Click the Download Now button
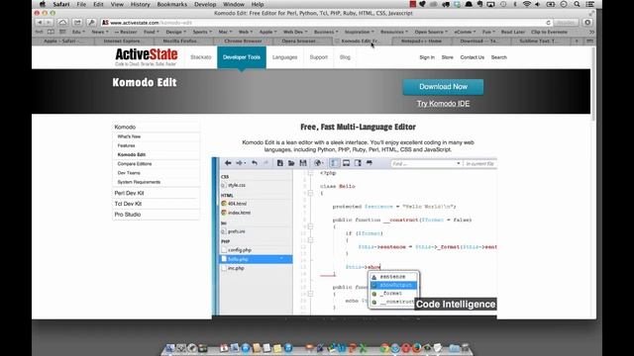 click(x=443, y=87)
